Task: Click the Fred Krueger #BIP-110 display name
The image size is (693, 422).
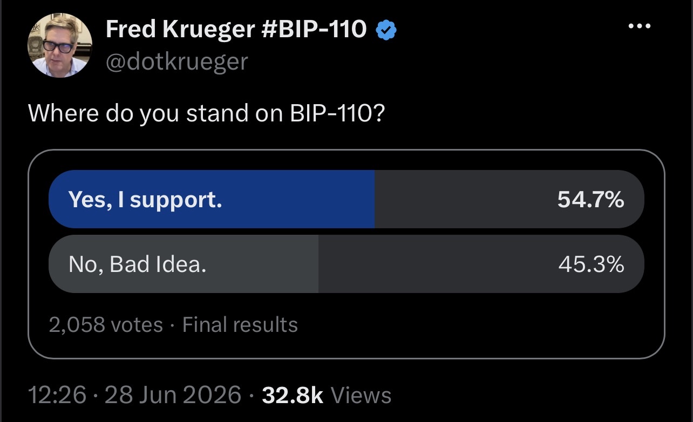Action: coord(236,30)
